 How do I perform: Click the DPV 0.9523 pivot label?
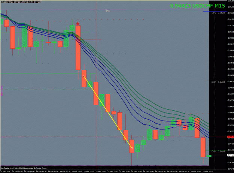(x=218, y=13)
